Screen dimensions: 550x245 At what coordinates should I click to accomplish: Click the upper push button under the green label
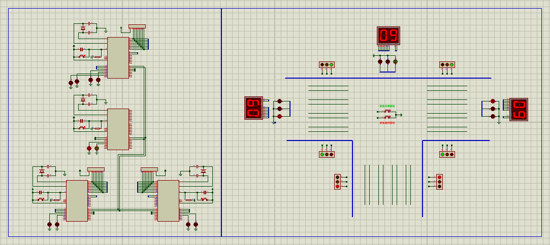pyautogui.click(x=387, y=111)
